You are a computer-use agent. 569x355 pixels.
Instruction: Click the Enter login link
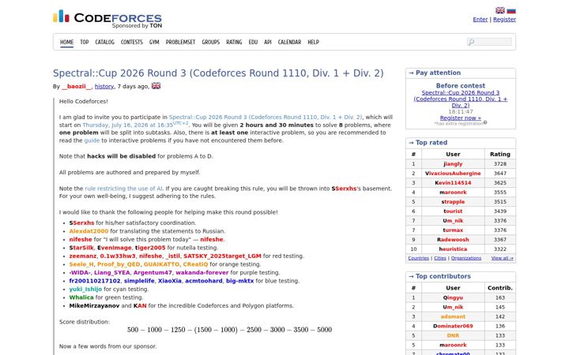coord(480,20)
